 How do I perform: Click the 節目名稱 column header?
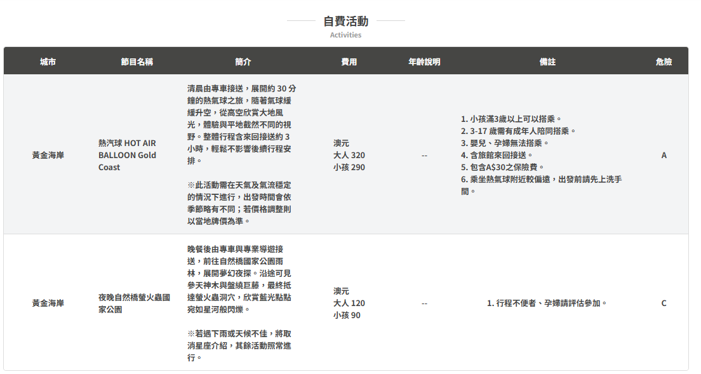(137, 62)
